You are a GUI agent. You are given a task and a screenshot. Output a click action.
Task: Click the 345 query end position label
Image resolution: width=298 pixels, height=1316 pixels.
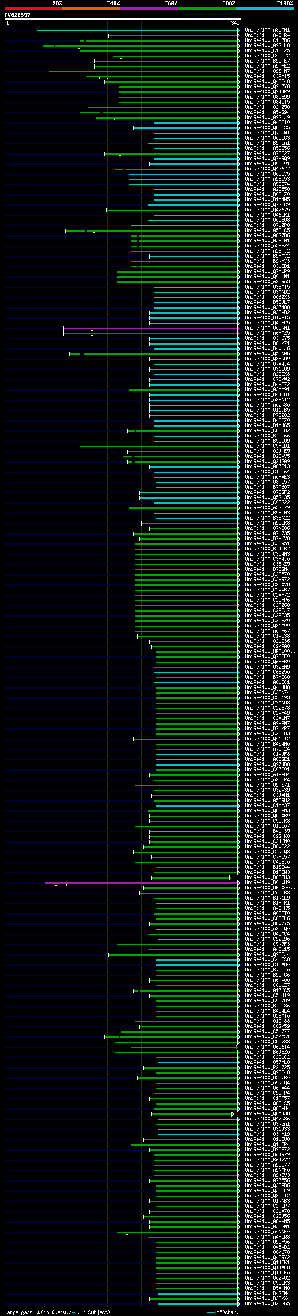(235, 23)
